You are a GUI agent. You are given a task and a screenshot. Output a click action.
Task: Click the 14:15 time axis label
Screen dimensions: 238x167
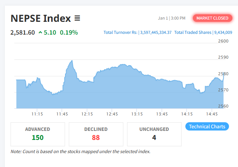tap(187, 114)
